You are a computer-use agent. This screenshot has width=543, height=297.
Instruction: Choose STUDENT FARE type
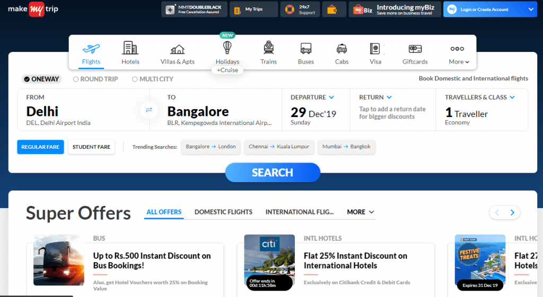click(91, 147)
